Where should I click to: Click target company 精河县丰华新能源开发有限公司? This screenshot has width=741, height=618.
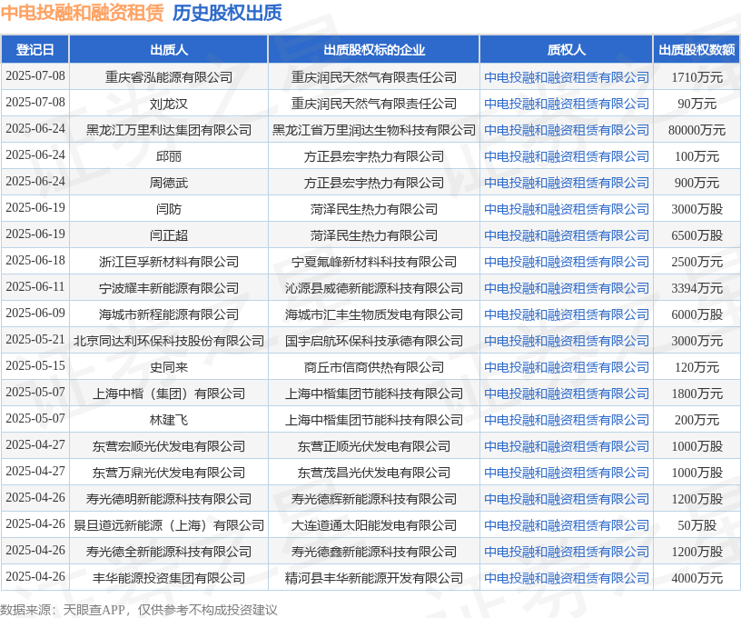coord(374,578)
